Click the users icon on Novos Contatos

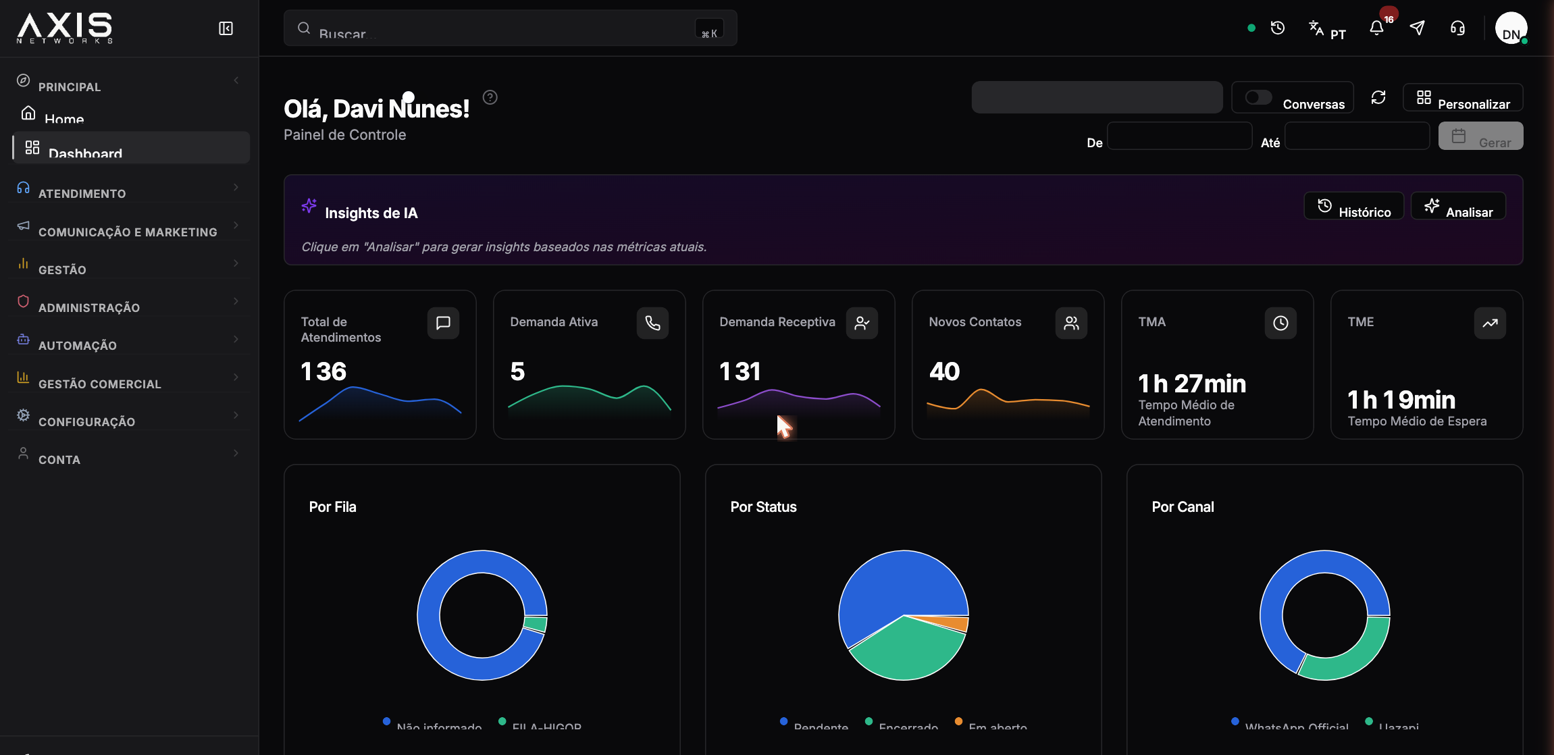pyautogui.click(x=1071, y=323)
